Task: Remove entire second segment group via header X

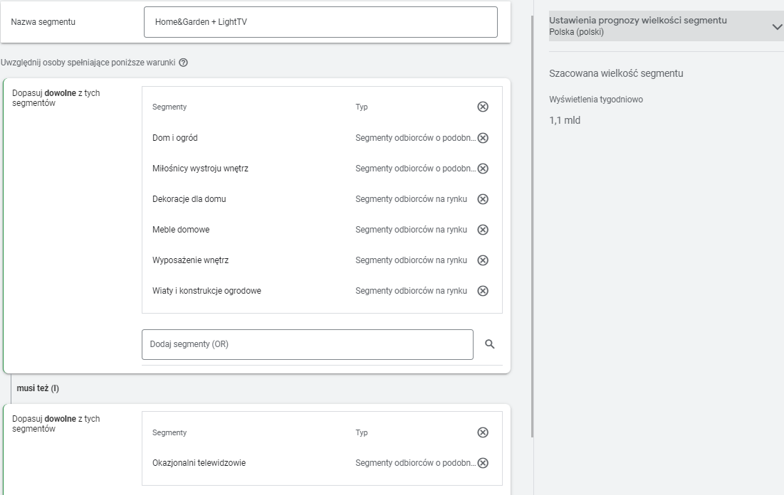Action: click(483, 432)
